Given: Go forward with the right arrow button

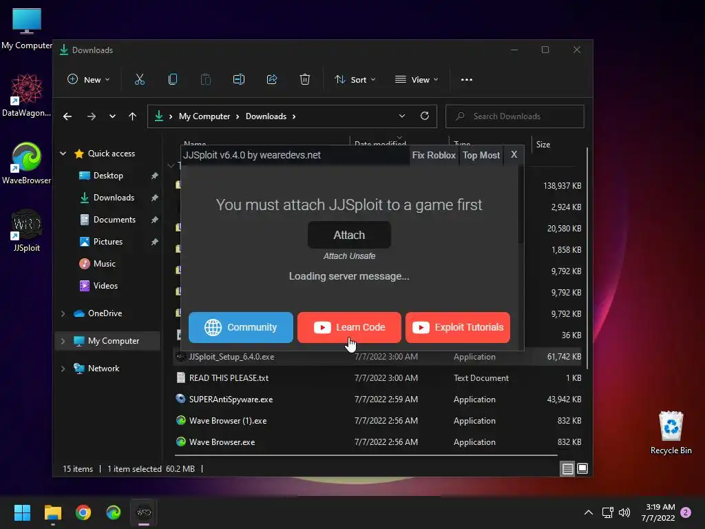Looking at the screenshot, I should 92,116.
